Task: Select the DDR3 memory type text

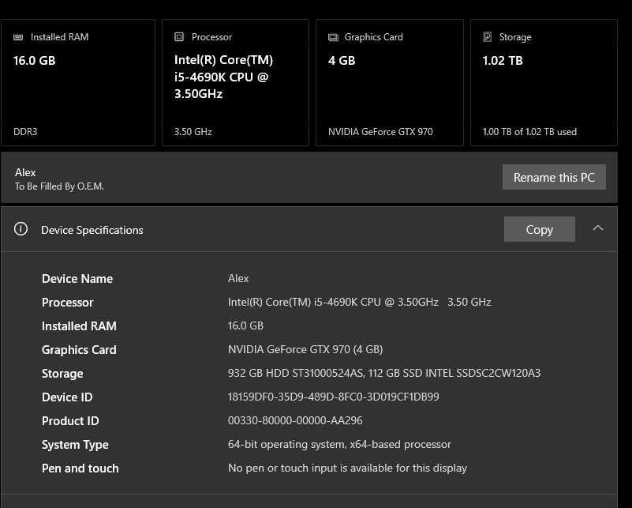Action: point(25,132)
